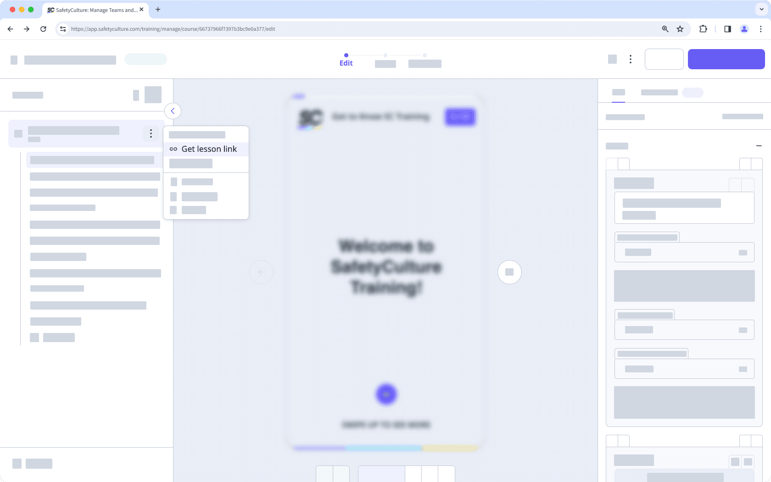Click the link icon next to Get lesson link
Screen dimensions: 771x482
pyautogui.click(x=173, y=149)
